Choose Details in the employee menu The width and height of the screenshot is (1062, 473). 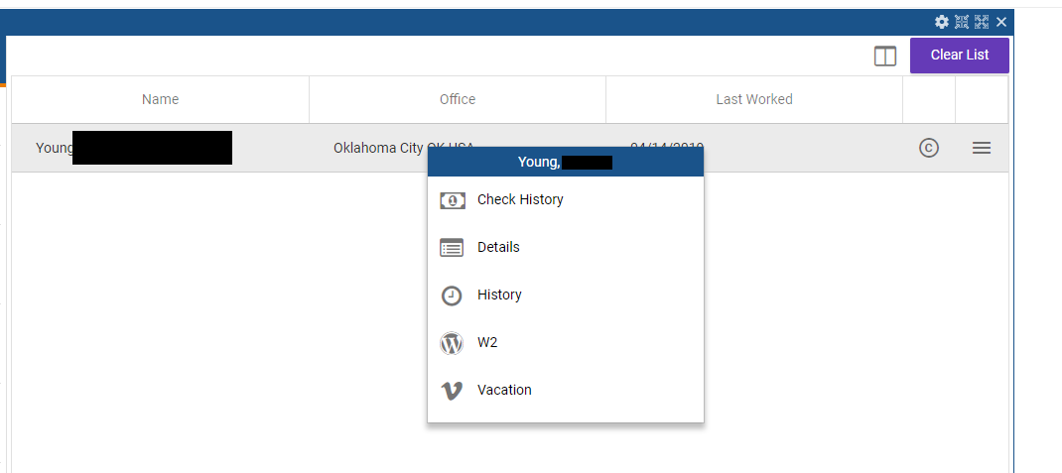coord(498,247)
